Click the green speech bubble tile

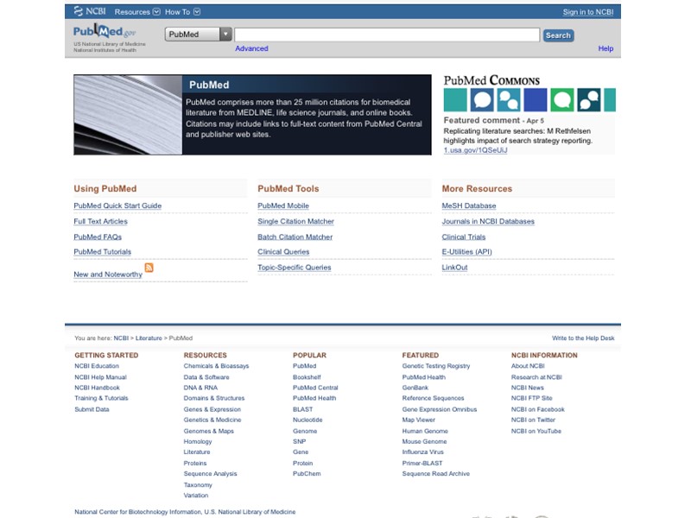tap(562, 99)
